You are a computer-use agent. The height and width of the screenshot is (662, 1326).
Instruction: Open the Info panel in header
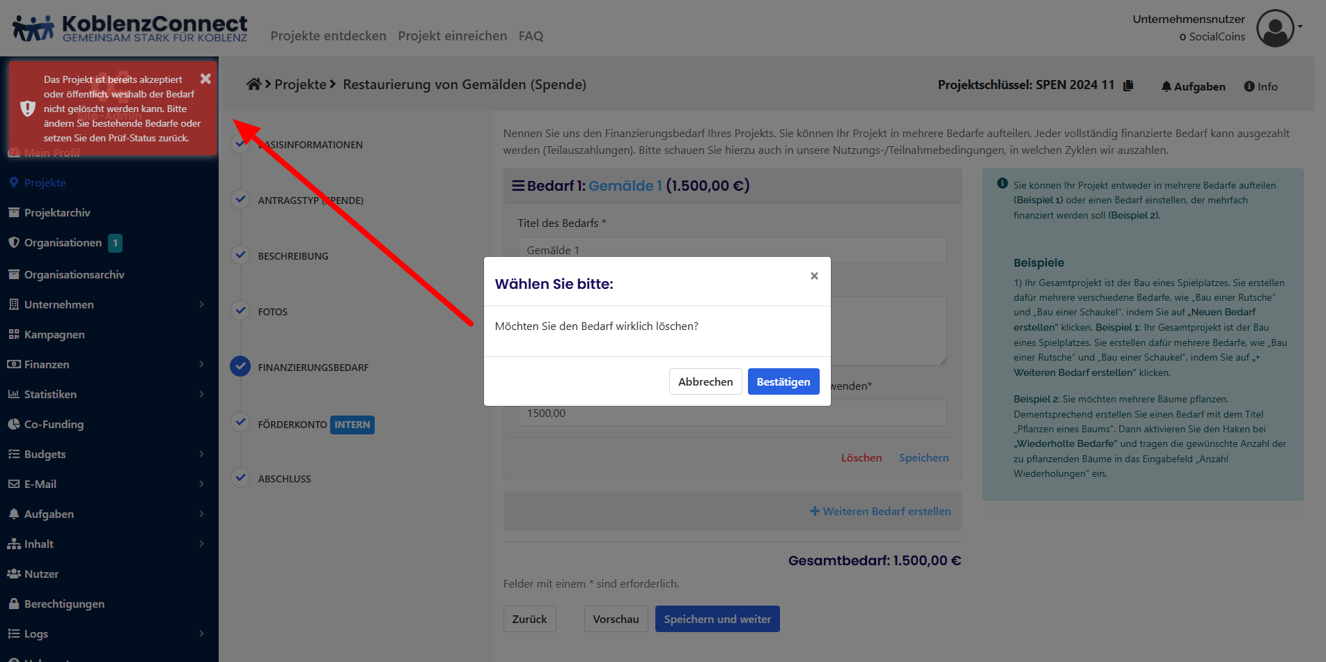[x=1261, y=86]
